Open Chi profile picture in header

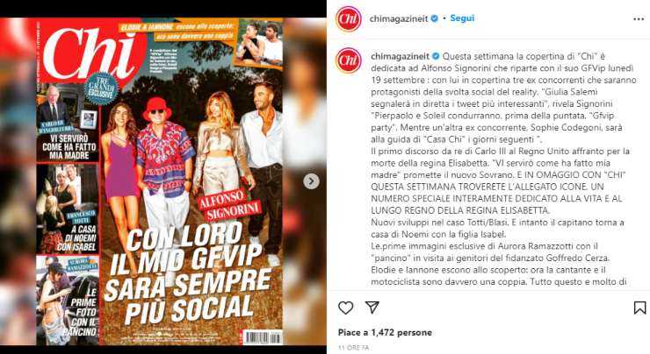click(348, 19)
